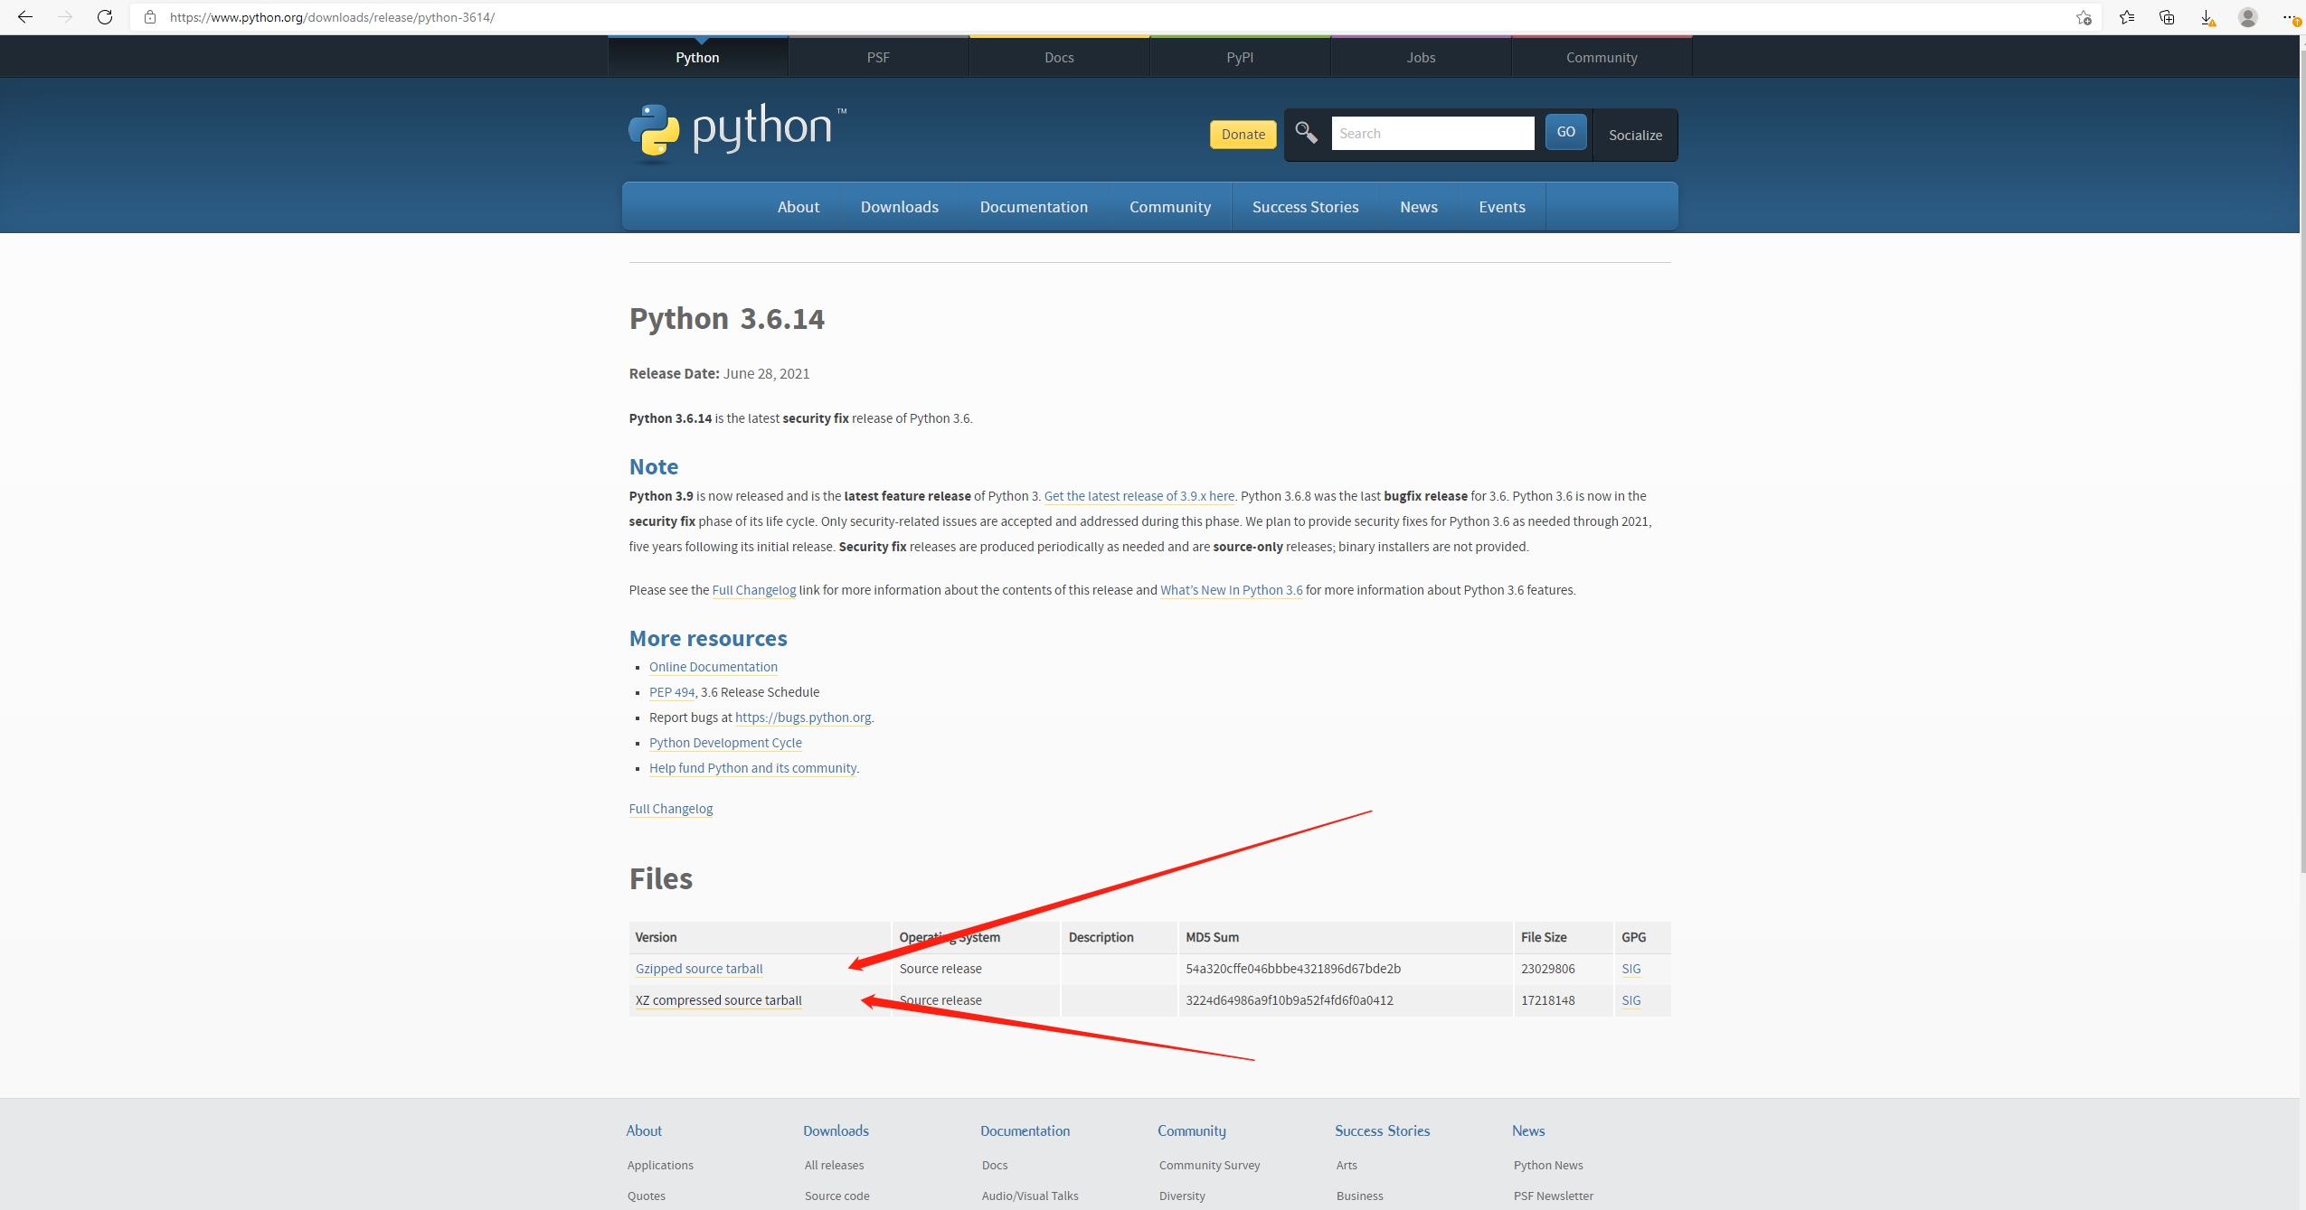The width and height of the screenshot is (2306, 1210).
Task: Click the favorites star in the address bar
Action: (2083, 17)
